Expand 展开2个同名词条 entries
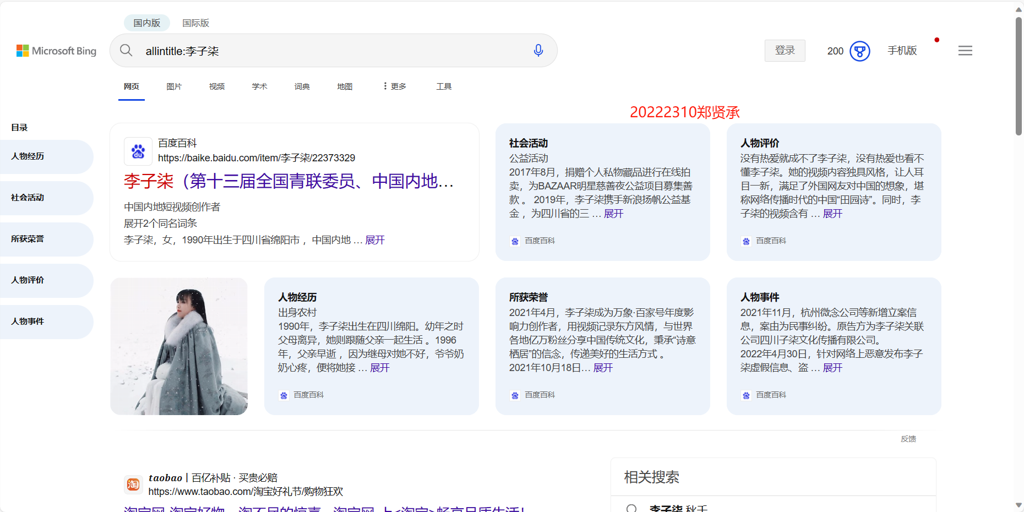Image resolution: width=1024 pixels, height=512 pixels. [x=160, y=224]
